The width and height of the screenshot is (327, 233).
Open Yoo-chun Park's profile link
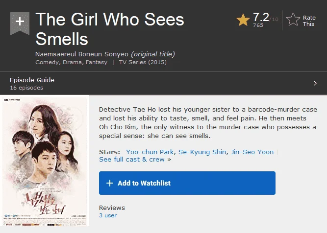click(x=150, y=152)
